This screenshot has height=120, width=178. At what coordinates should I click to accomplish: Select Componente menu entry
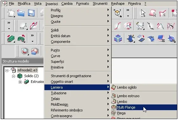pos(77,42)
